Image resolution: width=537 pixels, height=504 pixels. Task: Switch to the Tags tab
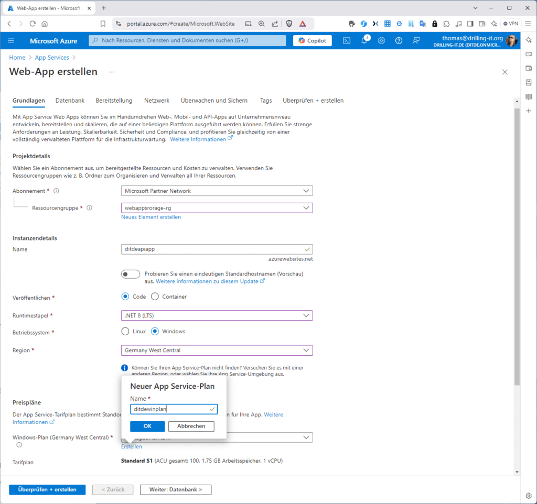point(266,101)
